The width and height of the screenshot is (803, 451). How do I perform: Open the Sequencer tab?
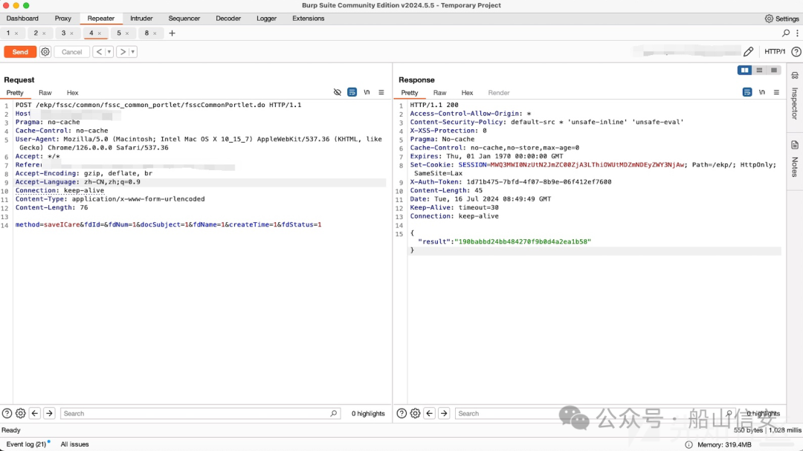(184, 19)
